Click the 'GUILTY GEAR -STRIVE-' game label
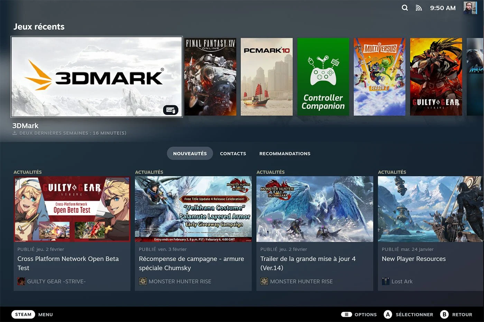This screenshot has height=322, width=484. click(x=56, y=282)
